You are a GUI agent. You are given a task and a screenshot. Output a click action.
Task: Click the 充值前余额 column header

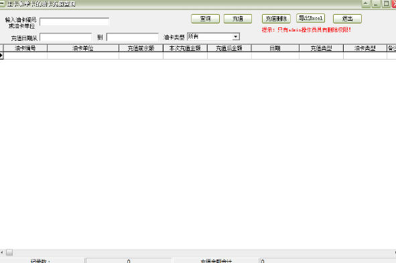[x=141, y=48]
